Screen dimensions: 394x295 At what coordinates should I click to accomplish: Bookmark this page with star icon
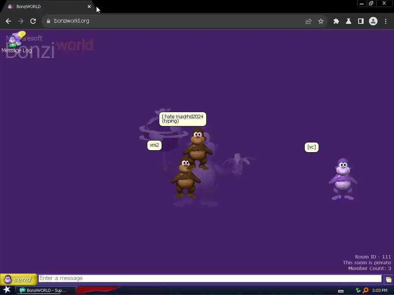click(321, 22)
